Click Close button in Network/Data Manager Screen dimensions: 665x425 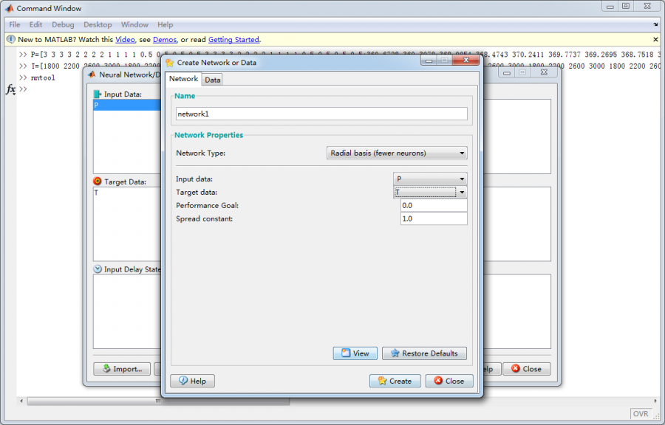526,369
